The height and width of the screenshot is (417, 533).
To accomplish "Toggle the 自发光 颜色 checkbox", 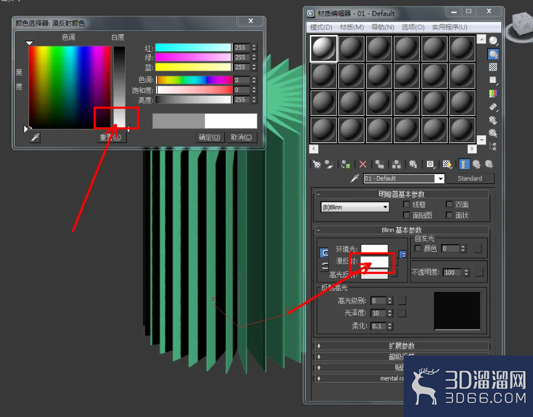I will (x=418, y=248).
